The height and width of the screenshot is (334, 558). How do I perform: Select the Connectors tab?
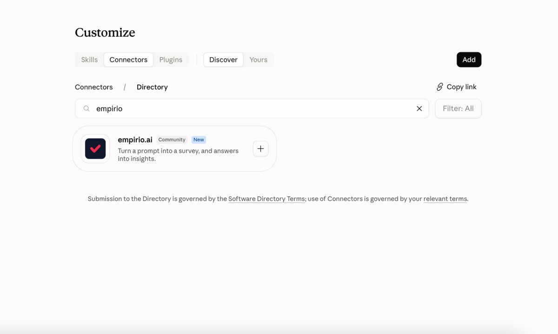point(128,60)
